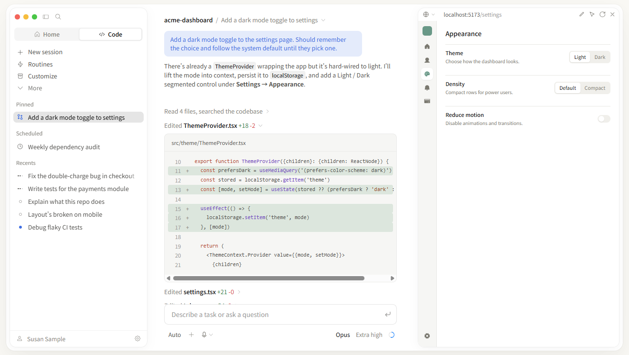Open the Opus model selector

343,335
